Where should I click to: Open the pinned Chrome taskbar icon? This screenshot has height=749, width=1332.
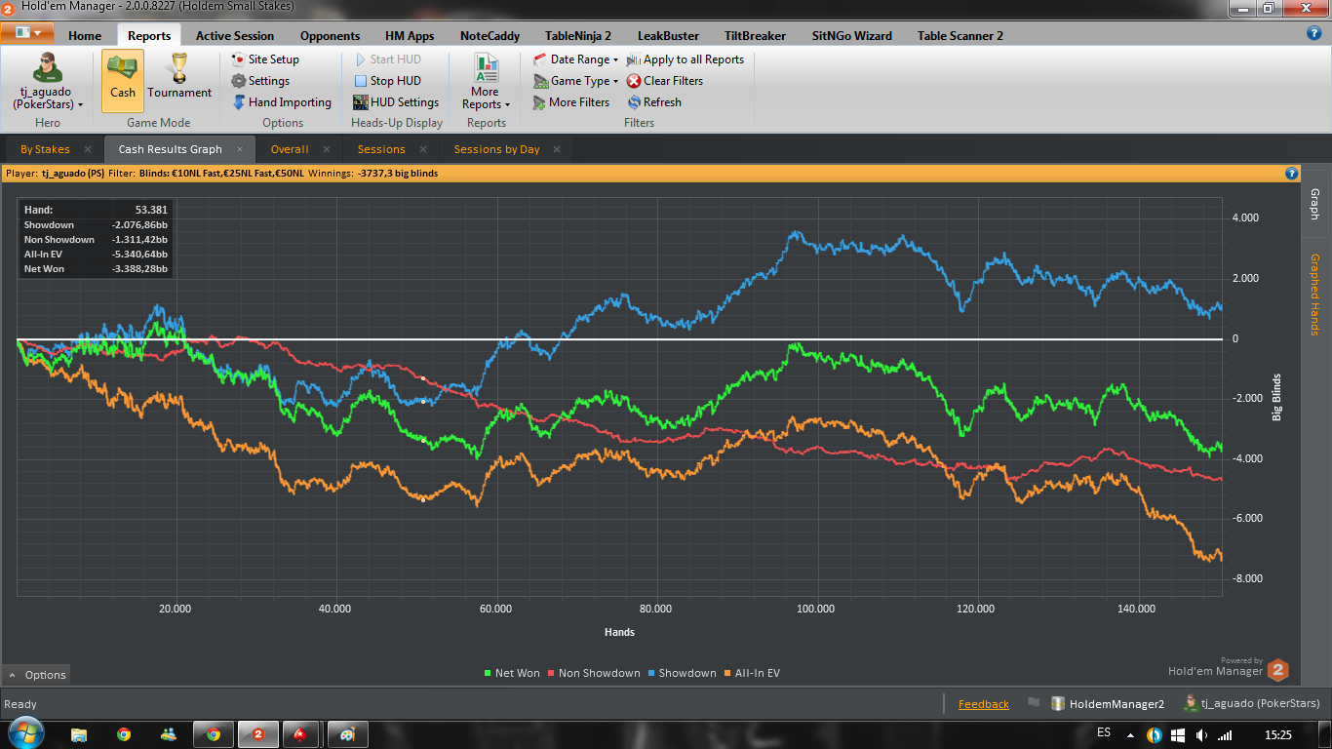click(124, 734)
